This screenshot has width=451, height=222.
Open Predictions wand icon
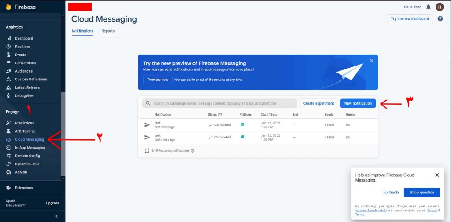click(9, 123)
